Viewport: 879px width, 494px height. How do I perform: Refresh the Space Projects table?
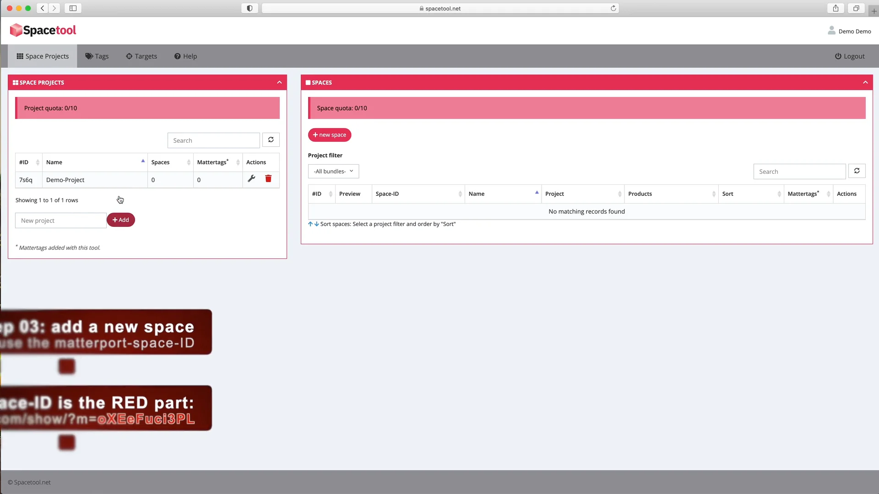[271, 140]
